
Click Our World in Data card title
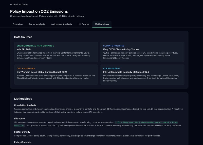click(42, 72)
